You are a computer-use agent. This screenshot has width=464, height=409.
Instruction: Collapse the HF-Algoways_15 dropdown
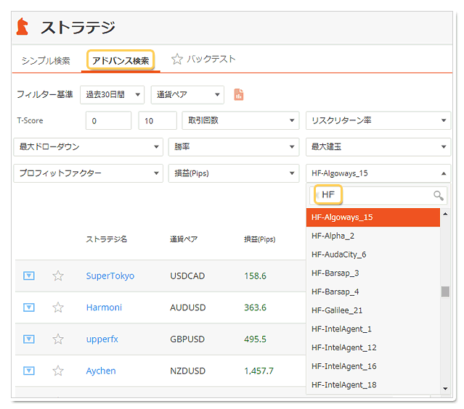point(378,173)
